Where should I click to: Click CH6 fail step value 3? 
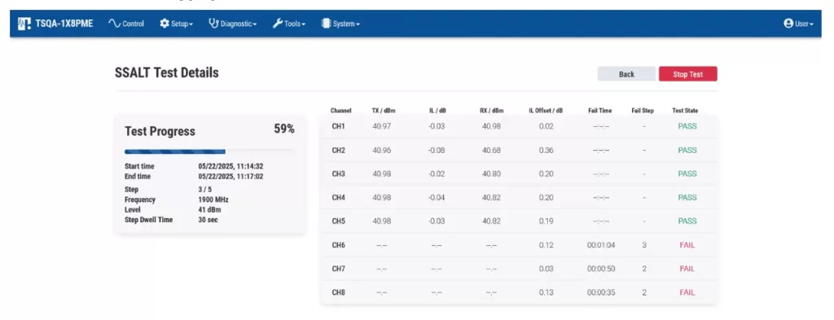(x=644, y=245)
